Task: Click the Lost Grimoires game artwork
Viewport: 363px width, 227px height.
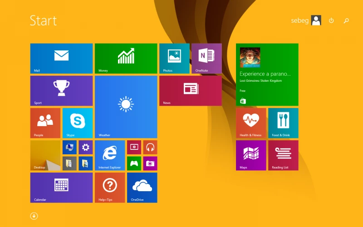Action: 250,58
